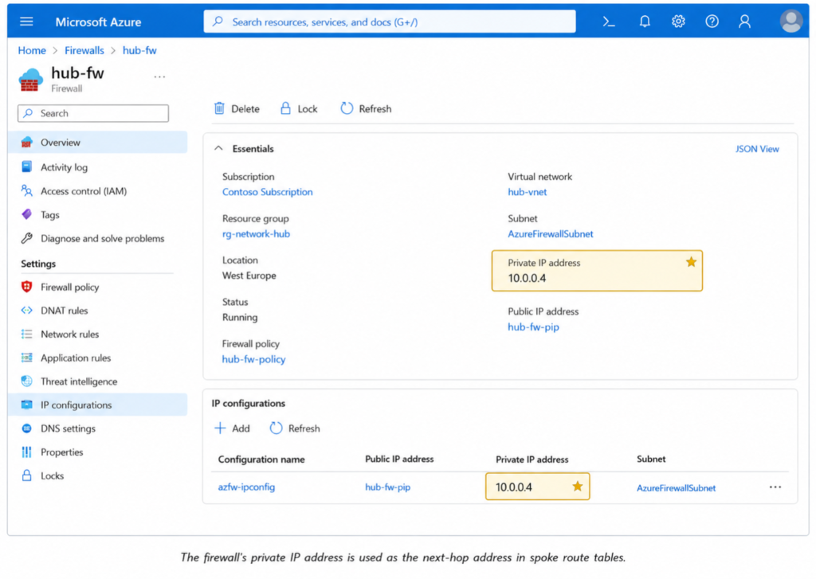Screen dimensions: 816x579
Task: Open rg-network-hub resource group link
Action: (256, 234)
